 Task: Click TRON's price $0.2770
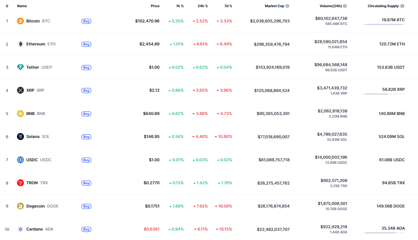(152, 183)
